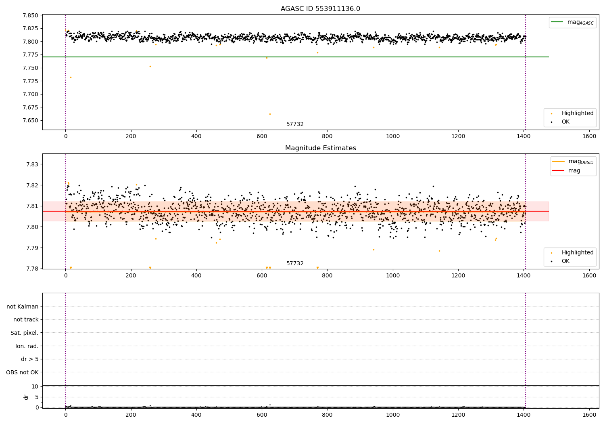Click the "7.825" y-axis tick label
605x424 pixels.
31,28
